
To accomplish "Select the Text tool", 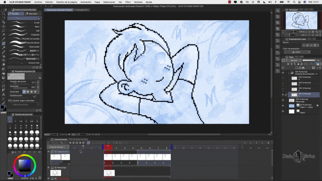I will click(3, 95).
